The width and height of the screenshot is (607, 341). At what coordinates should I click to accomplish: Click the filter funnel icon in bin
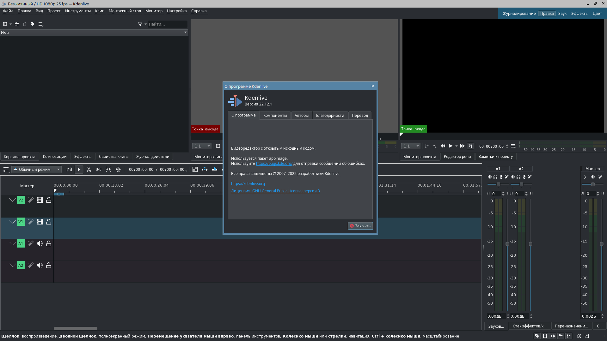(140, 24)
